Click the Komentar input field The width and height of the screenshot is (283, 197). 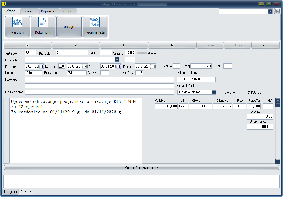(x=99, y=79)
